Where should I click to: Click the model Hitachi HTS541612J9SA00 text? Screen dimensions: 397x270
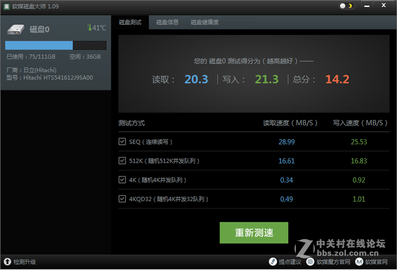[x=50, y=78]
